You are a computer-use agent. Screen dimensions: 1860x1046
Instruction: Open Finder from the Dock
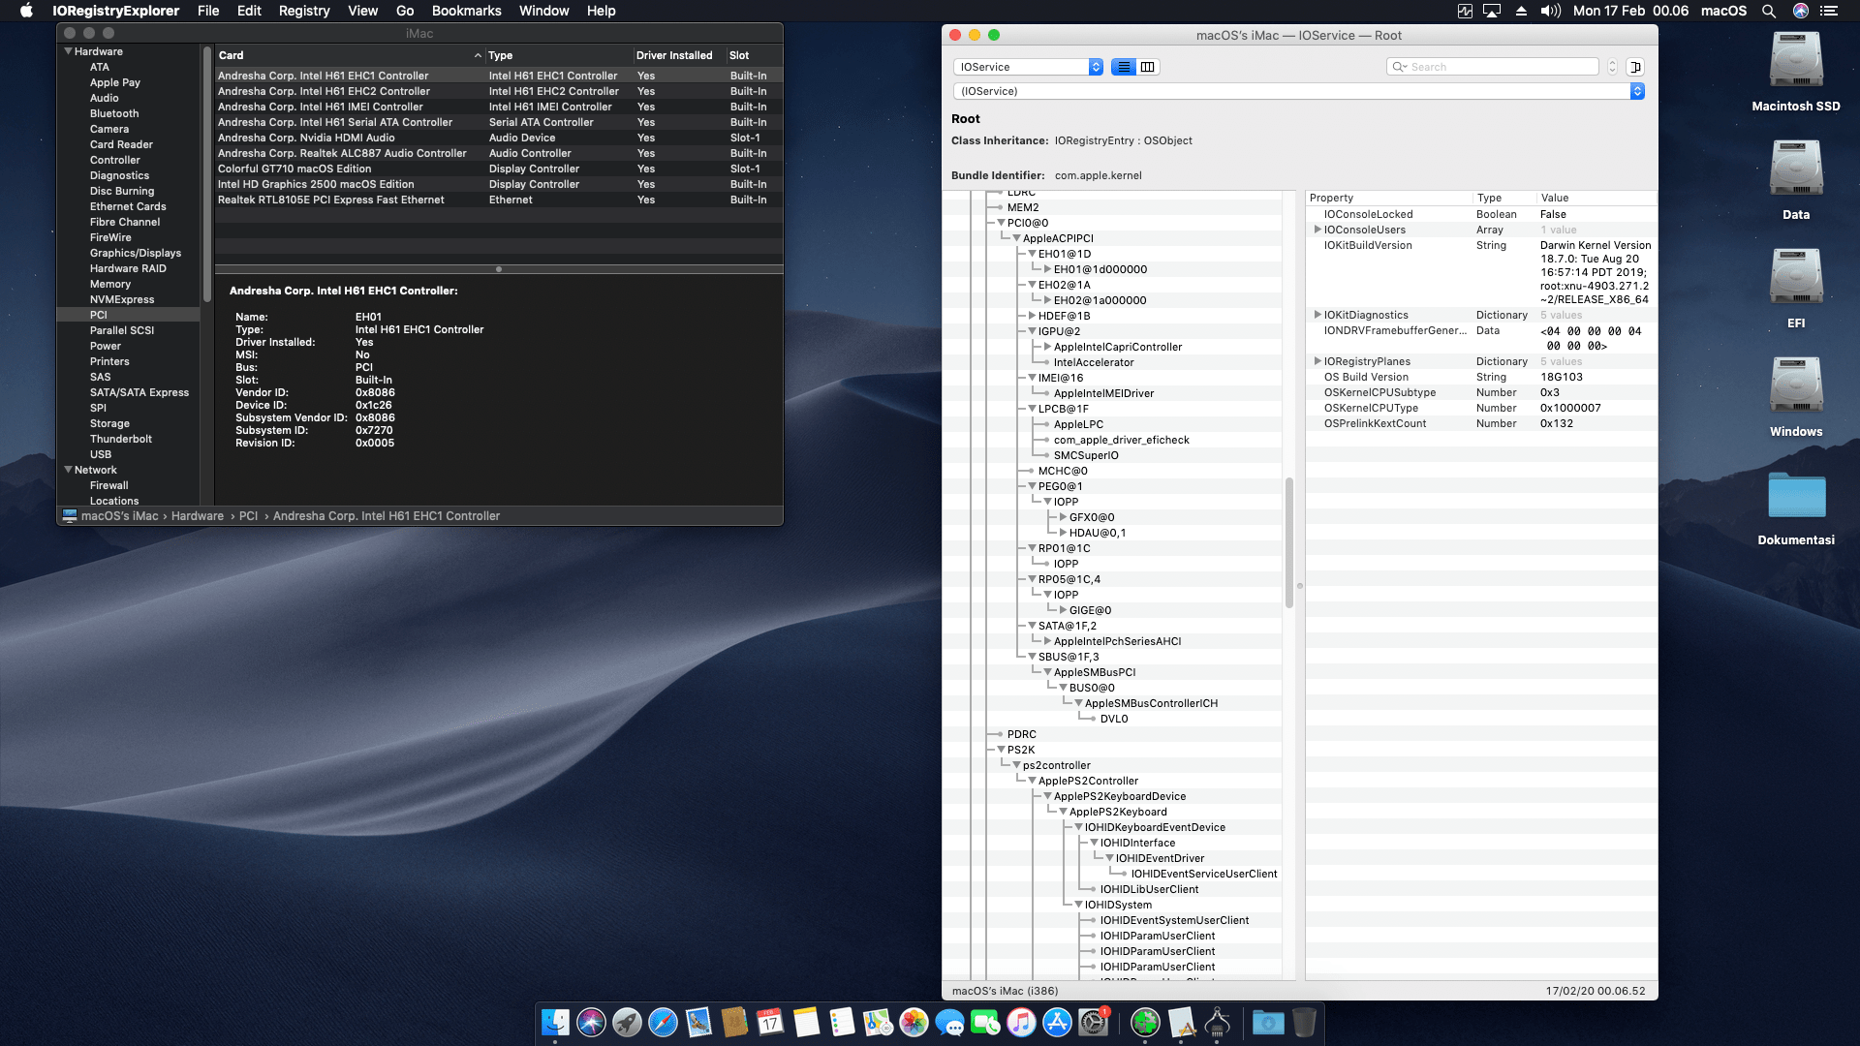coord(555,1022)
